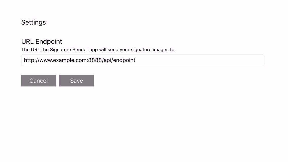Click the empty right side of URL field
The height and width of the screenshot is (162, 288).
pos(200,60)
